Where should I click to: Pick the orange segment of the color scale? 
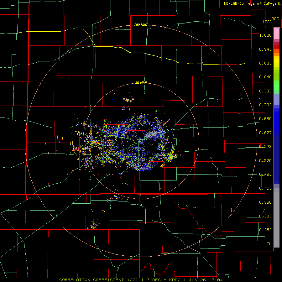277,54
